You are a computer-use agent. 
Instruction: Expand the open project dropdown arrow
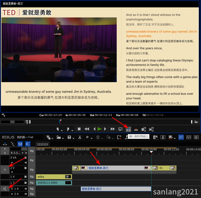click(x=63, y=139)
